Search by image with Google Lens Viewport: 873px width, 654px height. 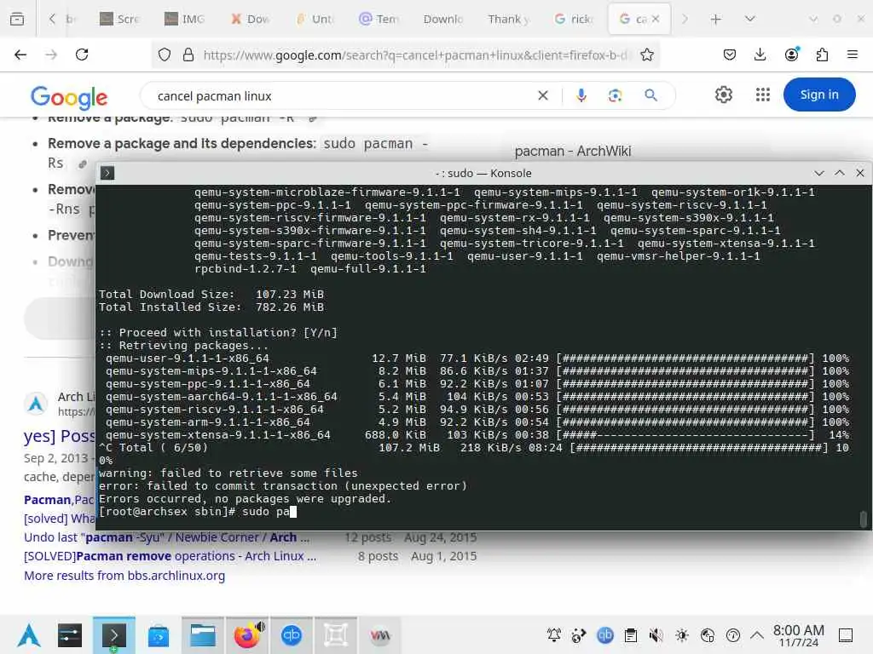tap(616, 95)
